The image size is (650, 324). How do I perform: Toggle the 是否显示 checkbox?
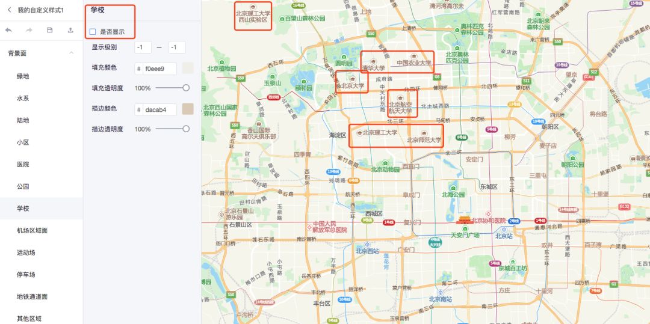tap(93, 32)
